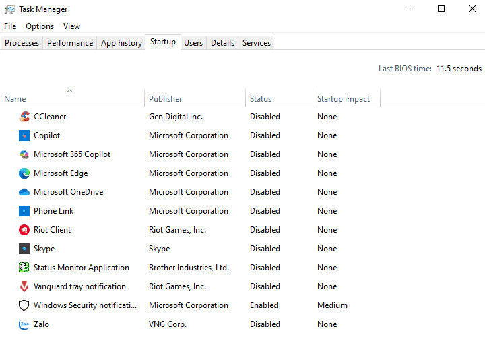
Task: Select the Windows Security shield icon
Action: click(24, 305)
